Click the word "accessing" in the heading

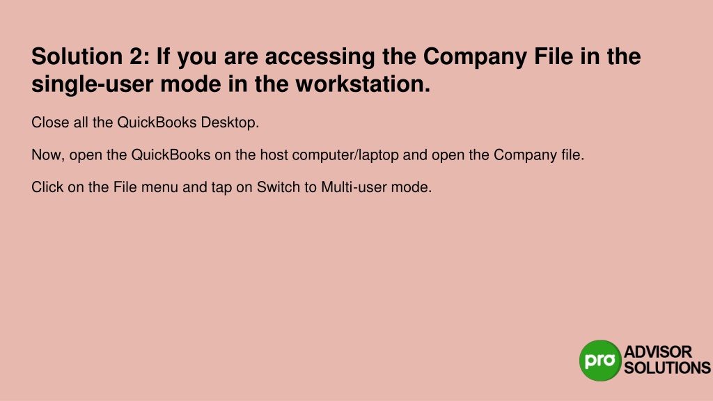(320, 58)
